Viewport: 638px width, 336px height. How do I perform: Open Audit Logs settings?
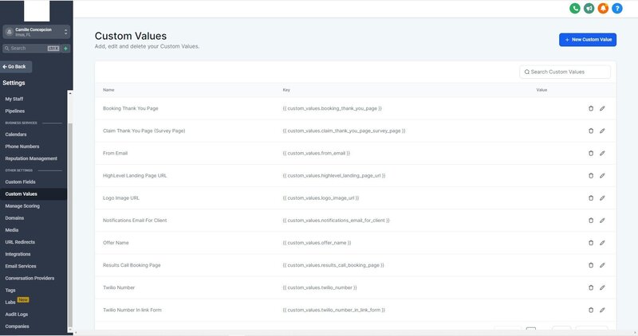(16, 314)
